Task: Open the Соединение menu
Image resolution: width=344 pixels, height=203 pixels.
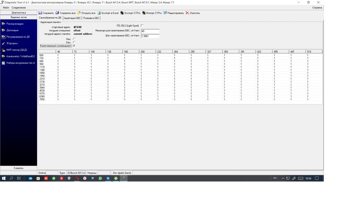Action: click(19, 7)
